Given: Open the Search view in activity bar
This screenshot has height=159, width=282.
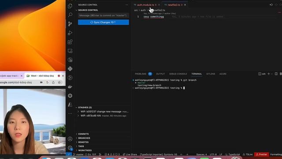Looking at the screenshot, I should click(70, 15).
